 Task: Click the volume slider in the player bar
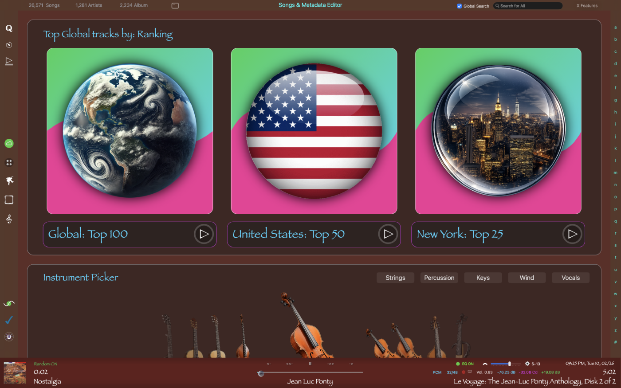tap(506, 364)
